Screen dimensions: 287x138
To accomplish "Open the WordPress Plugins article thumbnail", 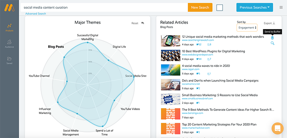I will click(x=171, y=55).
